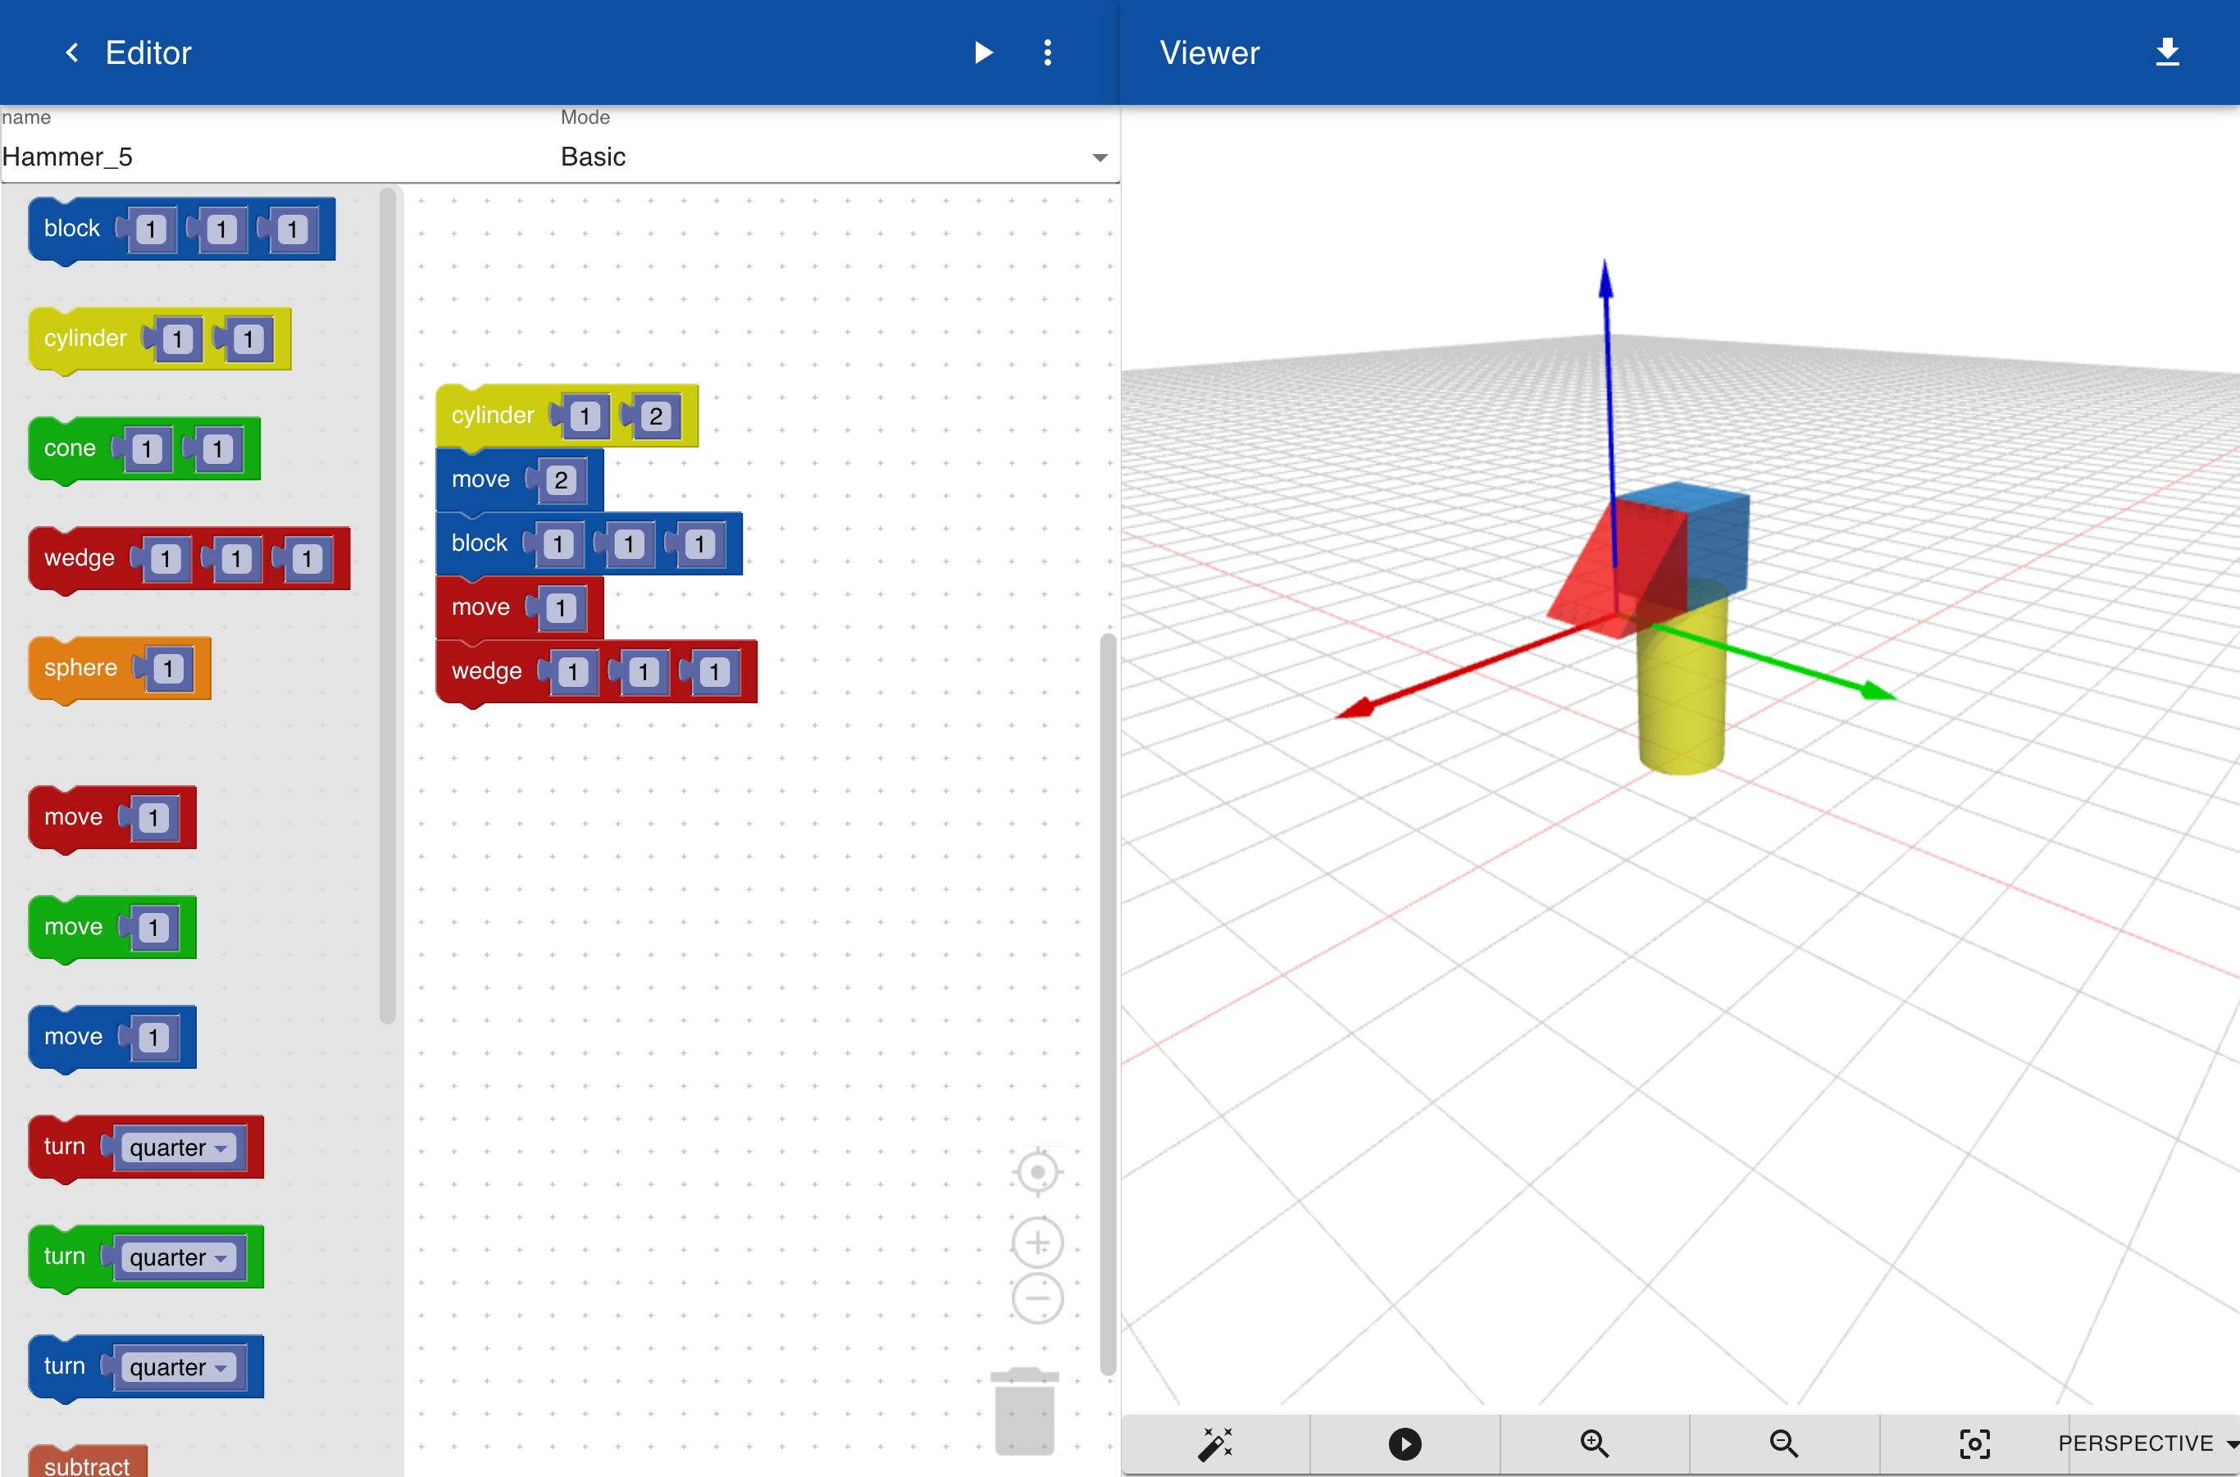Edit the first value of workspace cylinder block
This screenshot has width=2240, height=1477.
[585, 416]
